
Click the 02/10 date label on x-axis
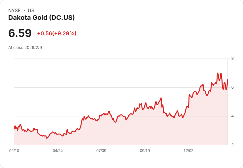point(14,150)
